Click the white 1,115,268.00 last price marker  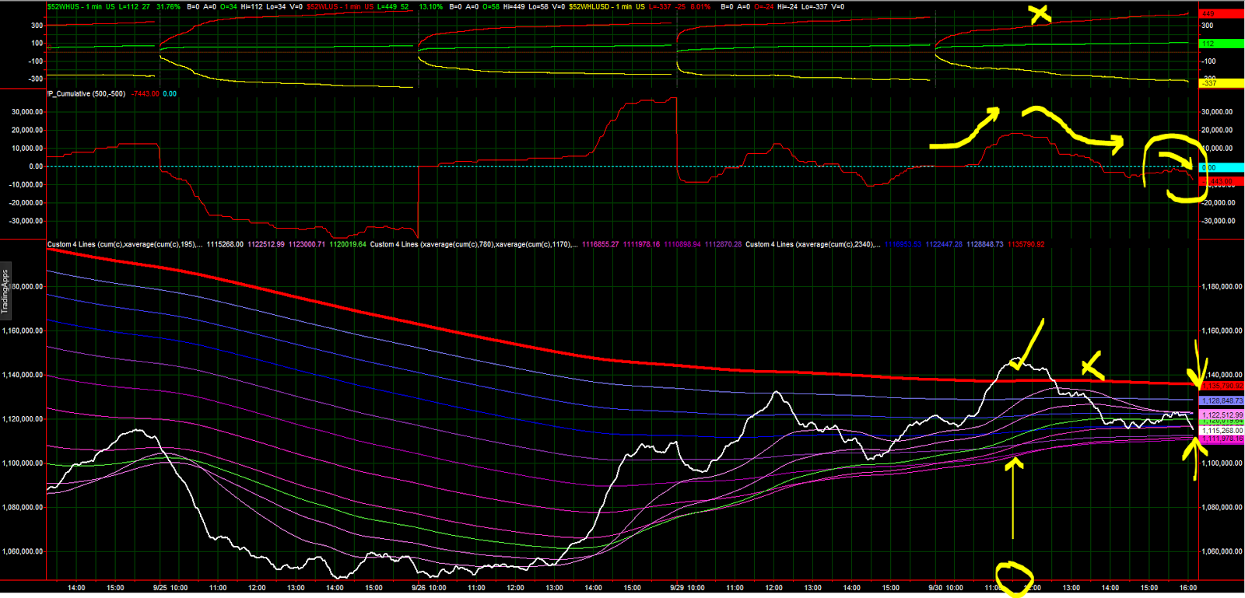[x=1222, y=430]
